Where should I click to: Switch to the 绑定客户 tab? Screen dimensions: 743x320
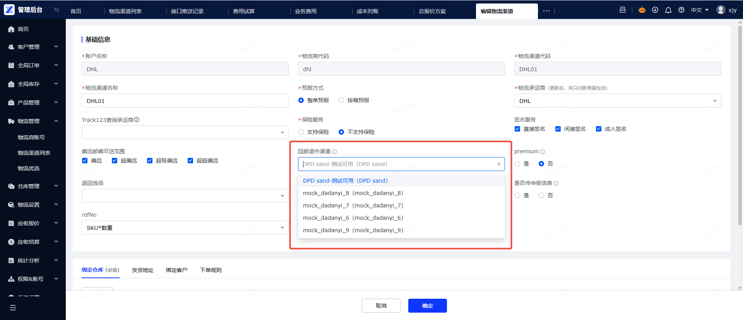coord(177,270)
